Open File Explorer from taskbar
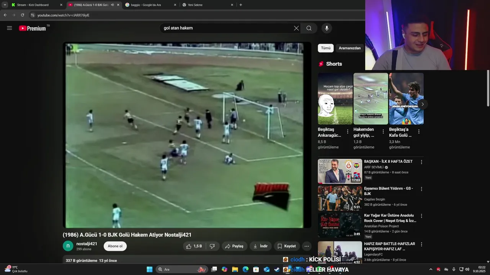 click(x=235, y=269)
